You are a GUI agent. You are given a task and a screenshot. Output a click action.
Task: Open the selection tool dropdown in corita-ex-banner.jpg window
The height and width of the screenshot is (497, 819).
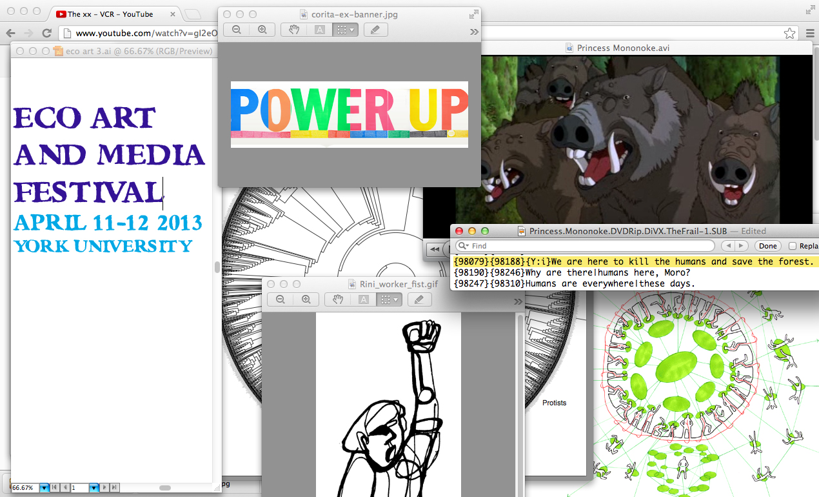click(346, 30)
